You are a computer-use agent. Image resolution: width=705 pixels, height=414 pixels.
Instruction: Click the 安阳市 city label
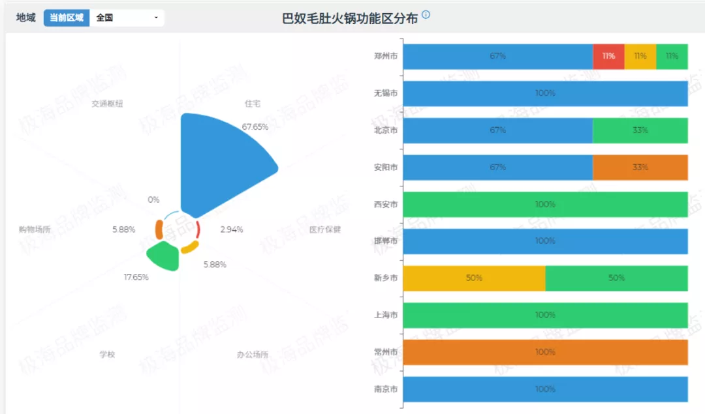pos(386,168)
